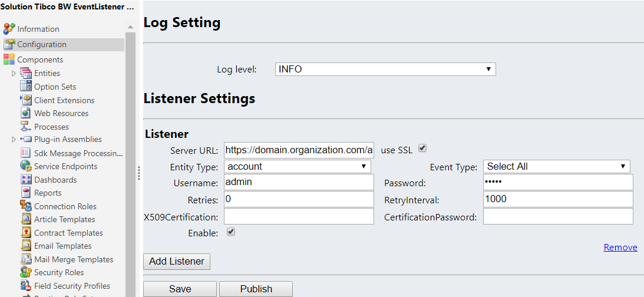
Task: Open Email Templates label
Action: tap(63, 246)
